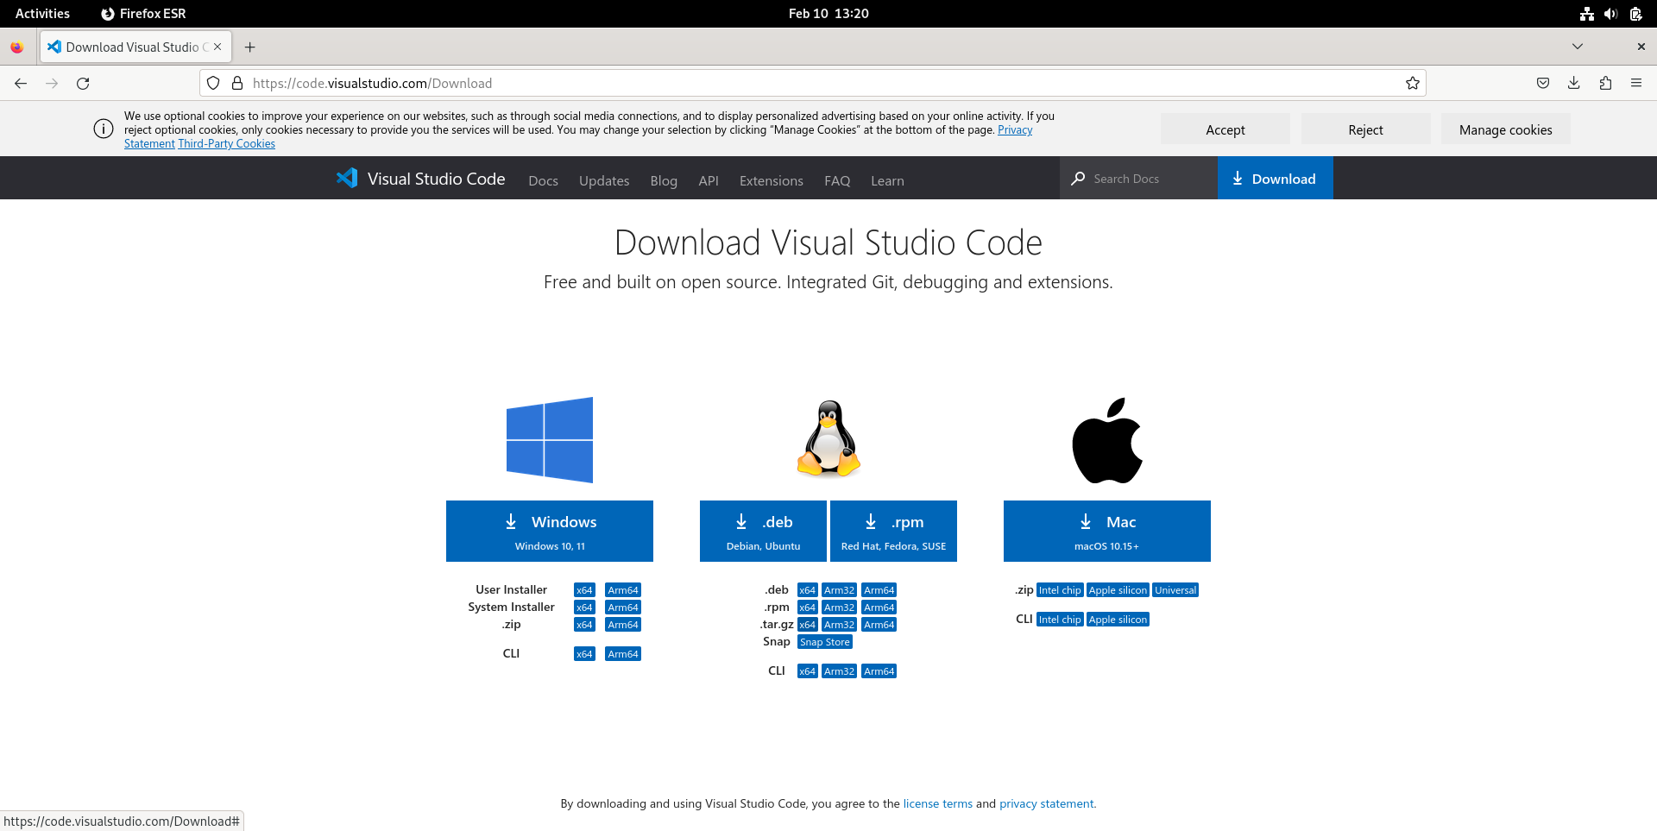The image size is (1657, 831).
Task: Open Activities overview
Action: click(x=42, y=13)
